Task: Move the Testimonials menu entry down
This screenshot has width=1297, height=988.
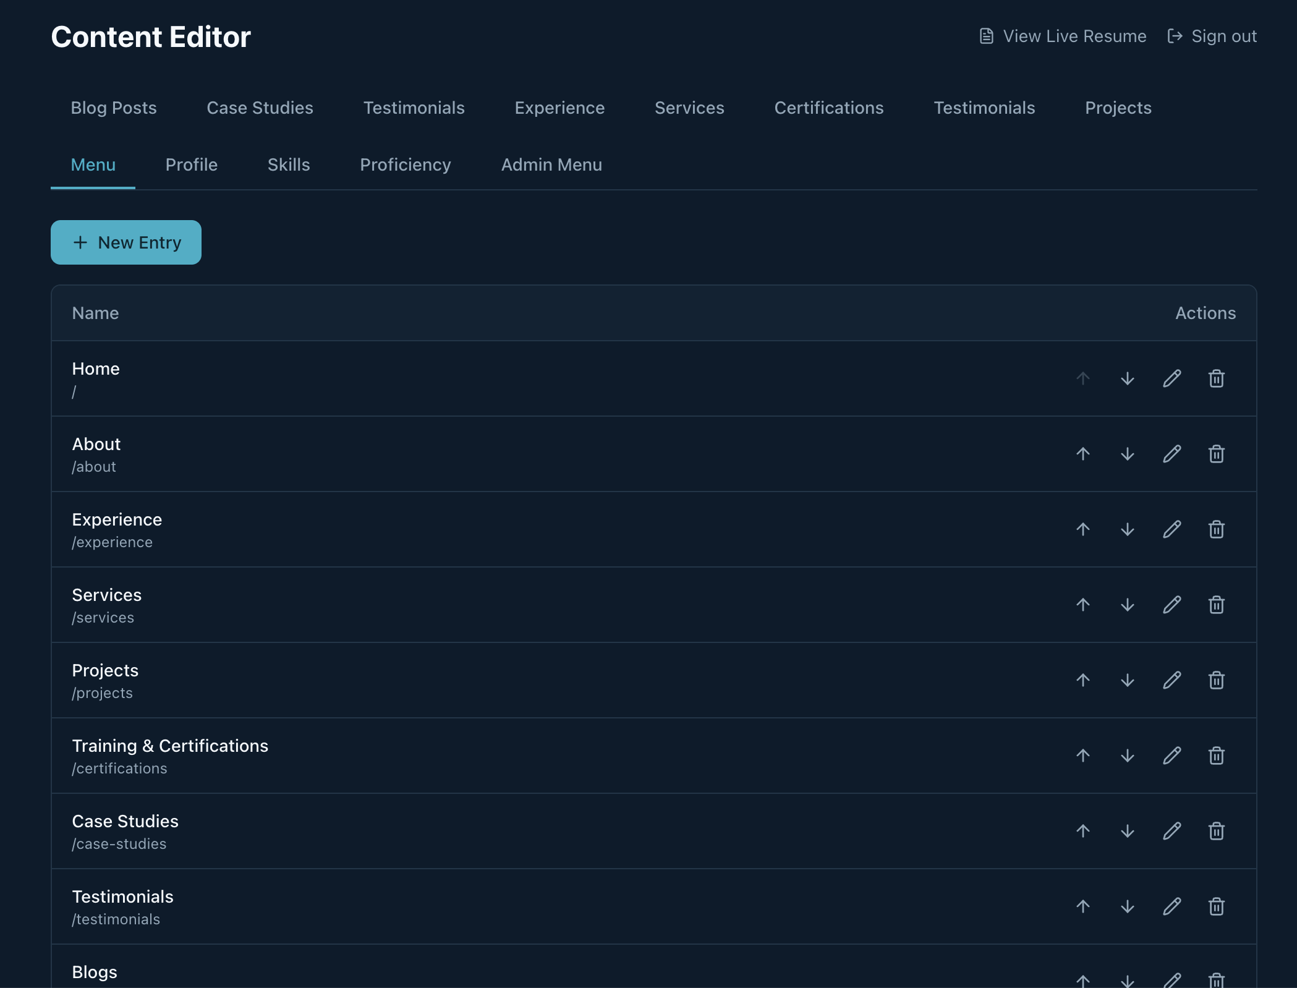Action: [x=1128, y=906]
